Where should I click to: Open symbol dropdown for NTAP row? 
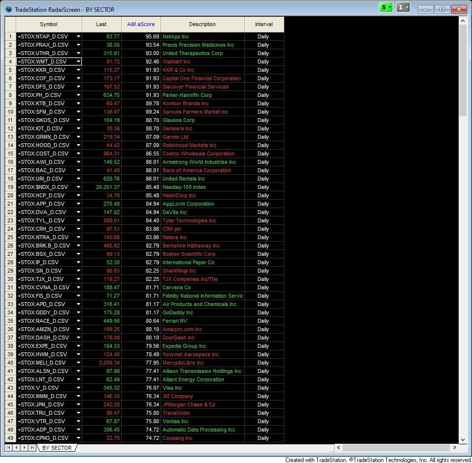click(x=78, y=36)
